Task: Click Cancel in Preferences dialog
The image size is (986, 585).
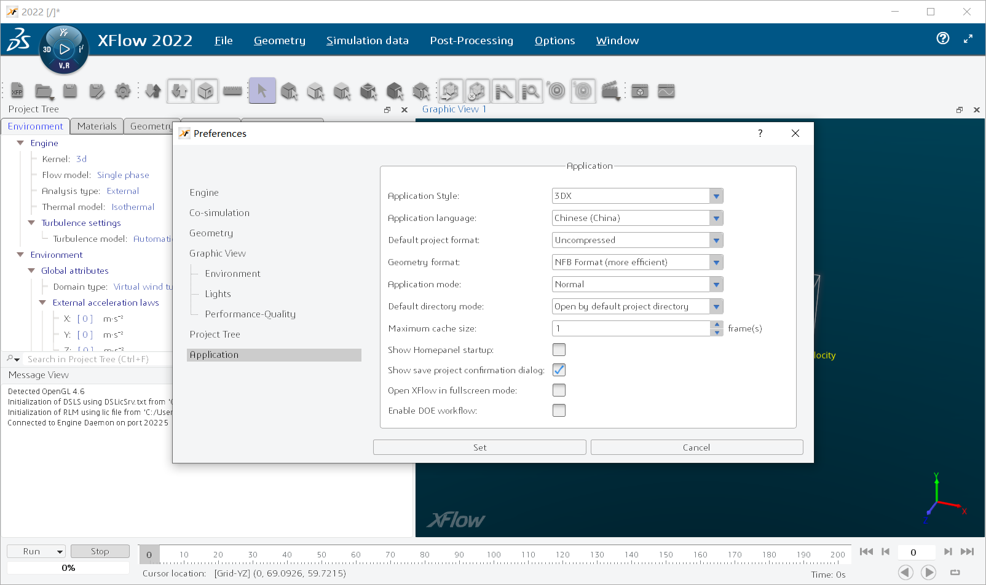Action: point(696,447)
